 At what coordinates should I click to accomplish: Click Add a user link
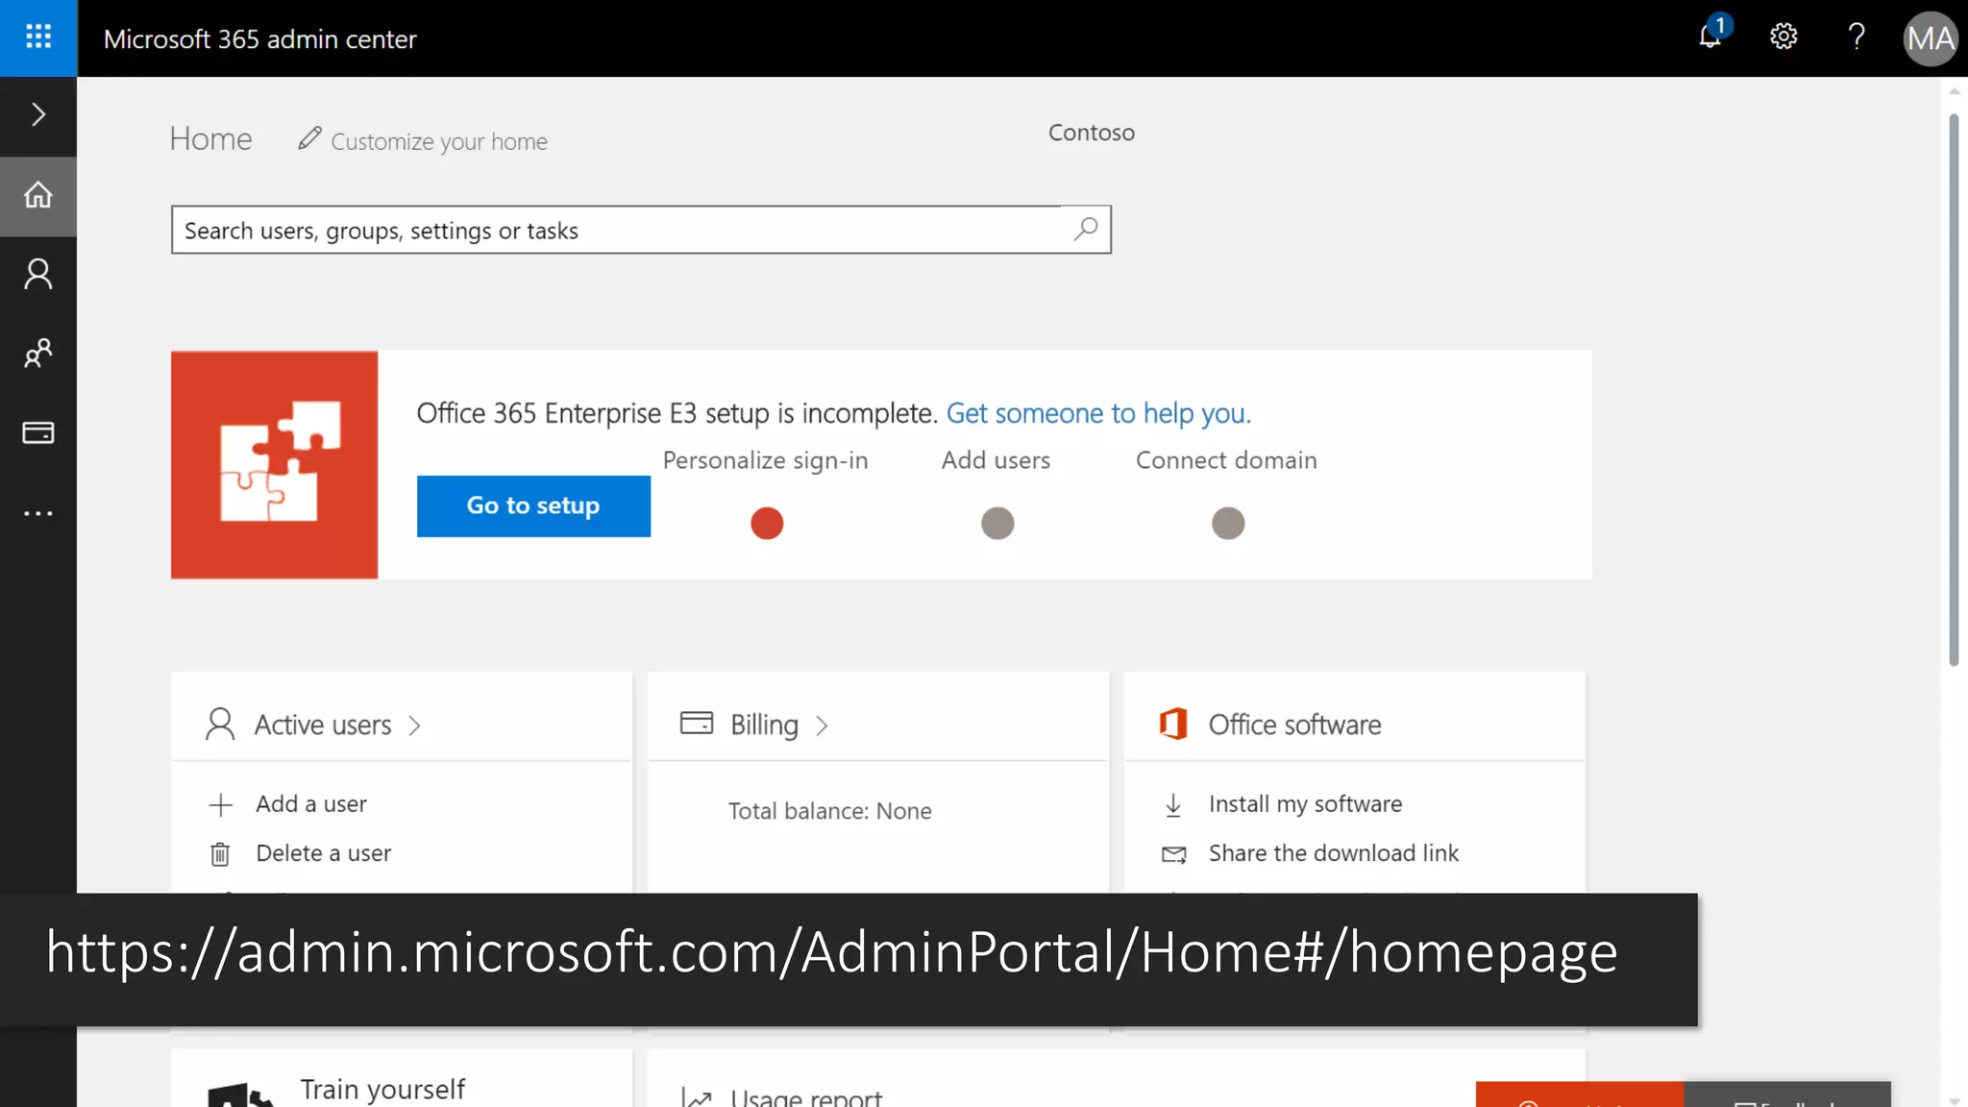311,803
